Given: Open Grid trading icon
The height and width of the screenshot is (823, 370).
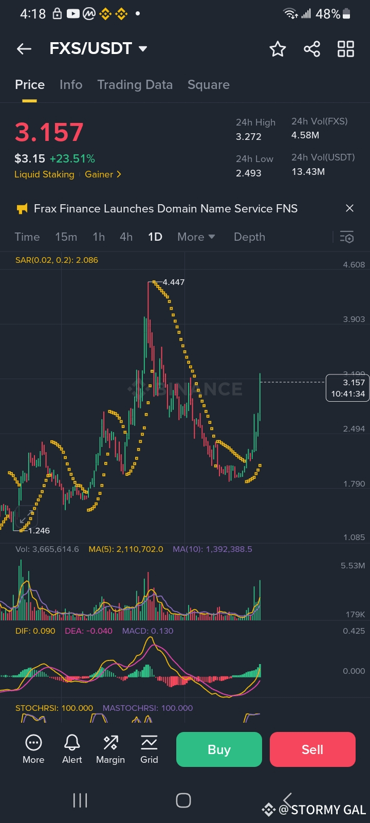Looking at the screenshot, I should pos(149,749).
